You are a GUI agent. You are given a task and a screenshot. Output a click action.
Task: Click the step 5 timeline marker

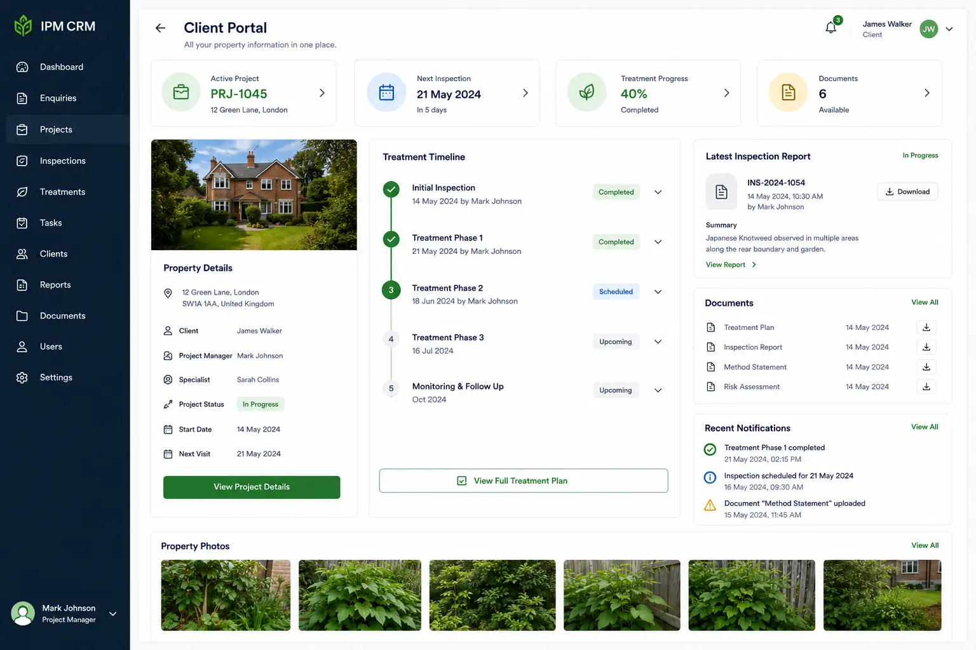[x=391, y=388]
